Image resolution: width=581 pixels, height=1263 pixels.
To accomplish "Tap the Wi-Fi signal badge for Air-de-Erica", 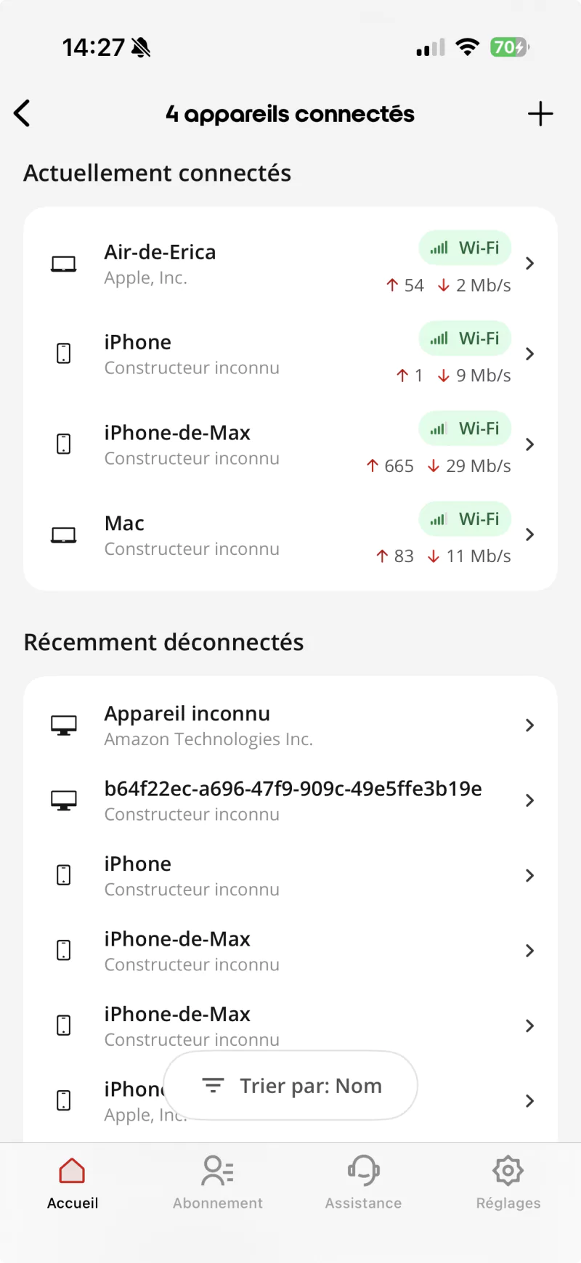I will pos(465,248).
